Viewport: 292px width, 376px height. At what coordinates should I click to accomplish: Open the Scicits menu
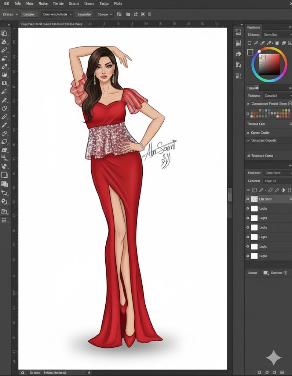[x=74, y=3]
